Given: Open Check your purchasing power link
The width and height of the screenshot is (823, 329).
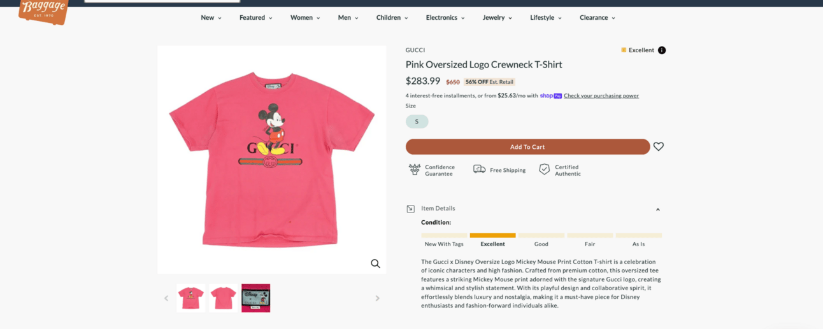Looking at the screenshot, I should pyautogui.click(x=601, y=96).
